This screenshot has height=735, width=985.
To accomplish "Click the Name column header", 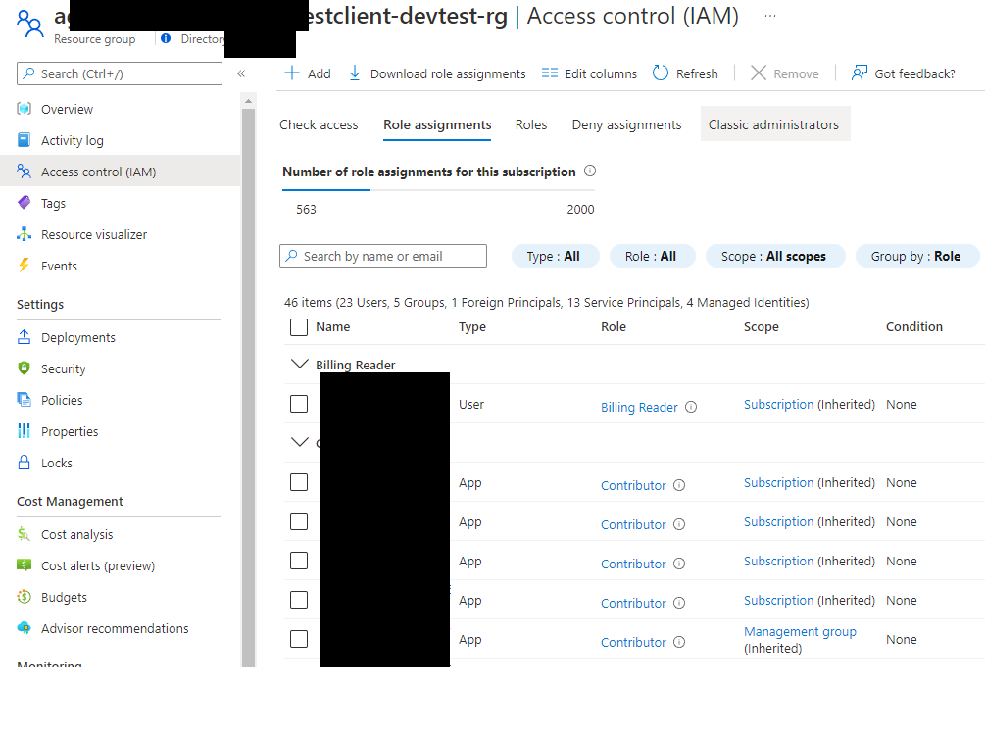I will pos(332,326).
